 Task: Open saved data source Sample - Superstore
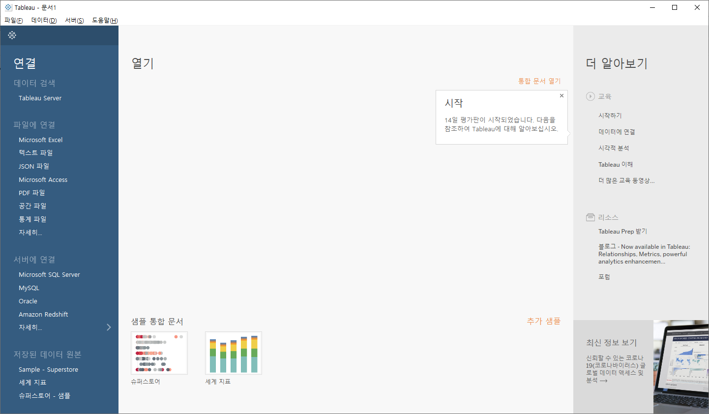[48, 369]
